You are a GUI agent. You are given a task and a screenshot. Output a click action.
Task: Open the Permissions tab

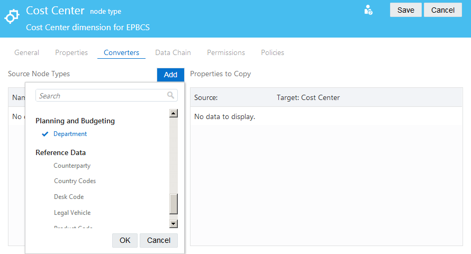point(226,52)
